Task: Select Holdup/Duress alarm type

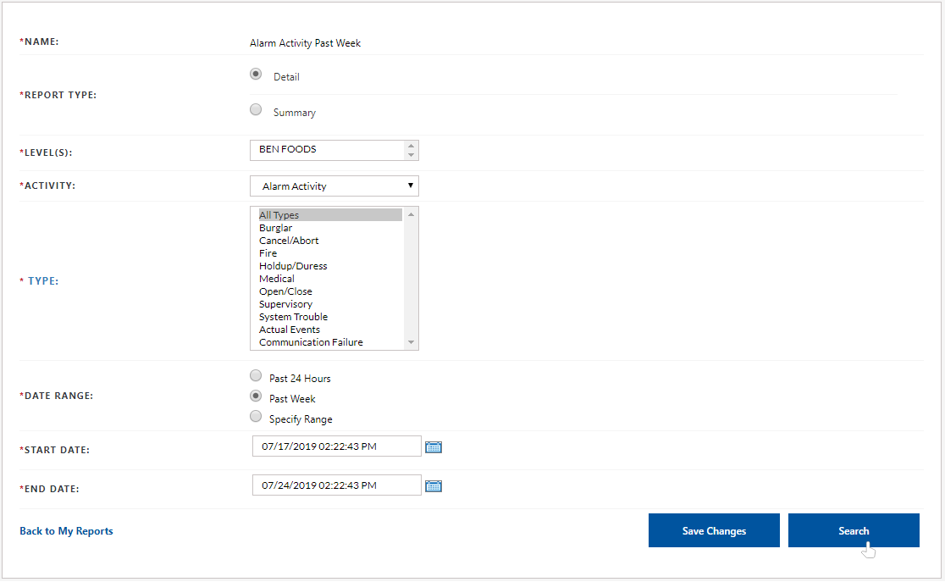Action: (293, 266)
